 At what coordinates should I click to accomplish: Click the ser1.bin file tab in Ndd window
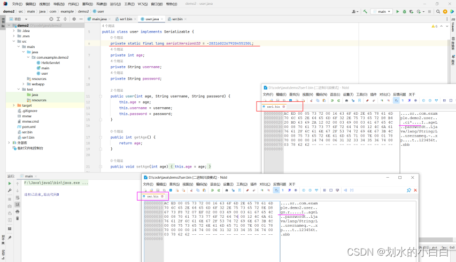tap(273, 107)
